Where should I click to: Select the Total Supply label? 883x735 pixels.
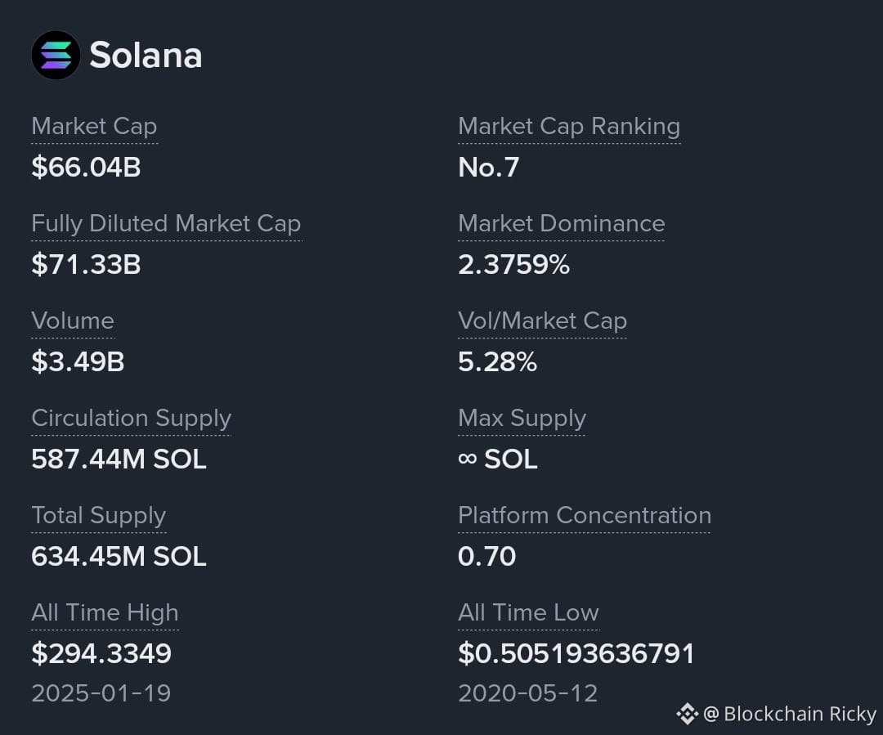click(x=99, y=516)
